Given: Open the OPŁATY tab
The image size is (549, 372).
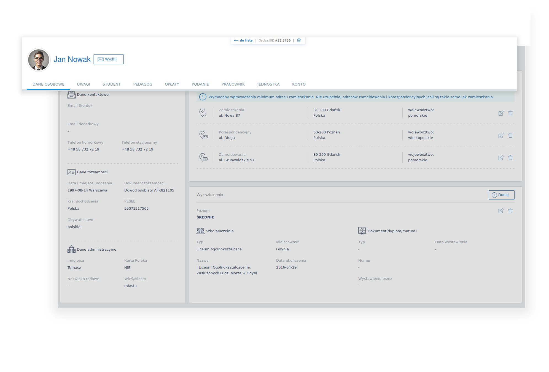Looking at the screenshot, I should [x=172, y=84].
